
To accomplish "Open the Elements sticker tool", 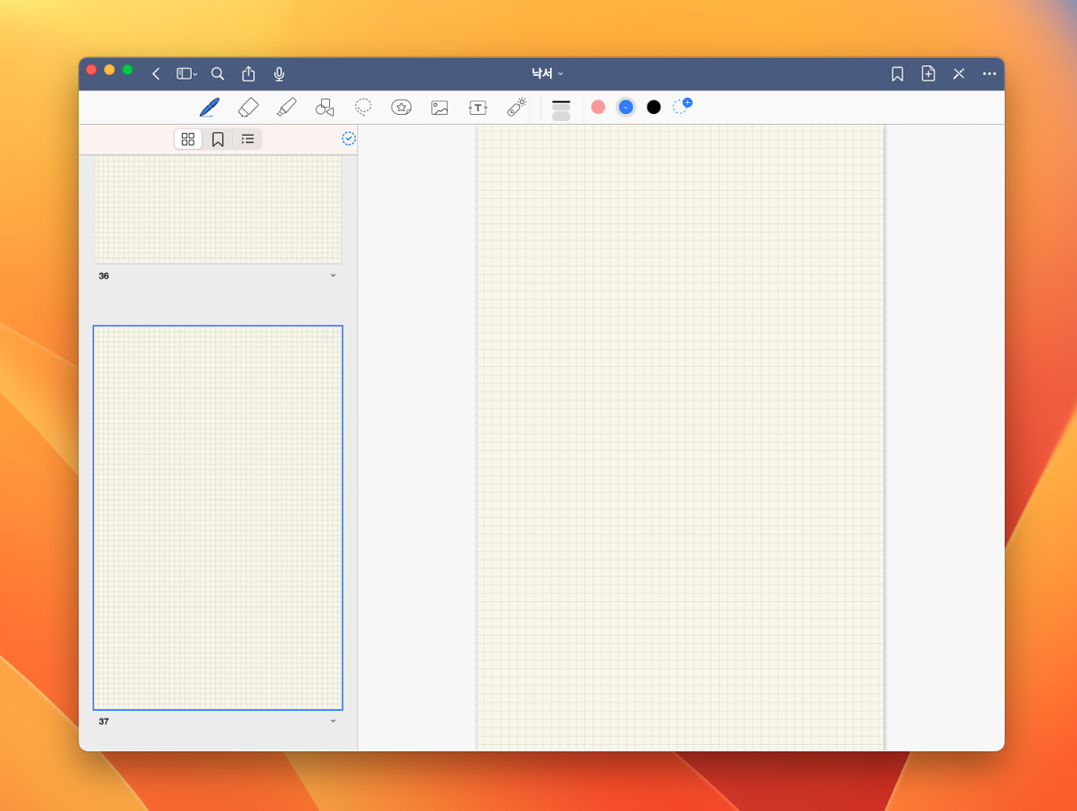I will (x=402, y=107).
